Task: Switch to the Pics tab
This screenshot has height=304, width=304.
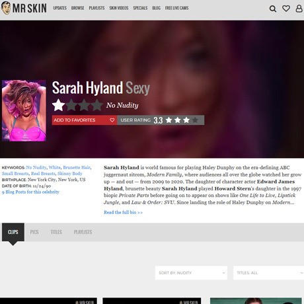Action: click(34, 232)
